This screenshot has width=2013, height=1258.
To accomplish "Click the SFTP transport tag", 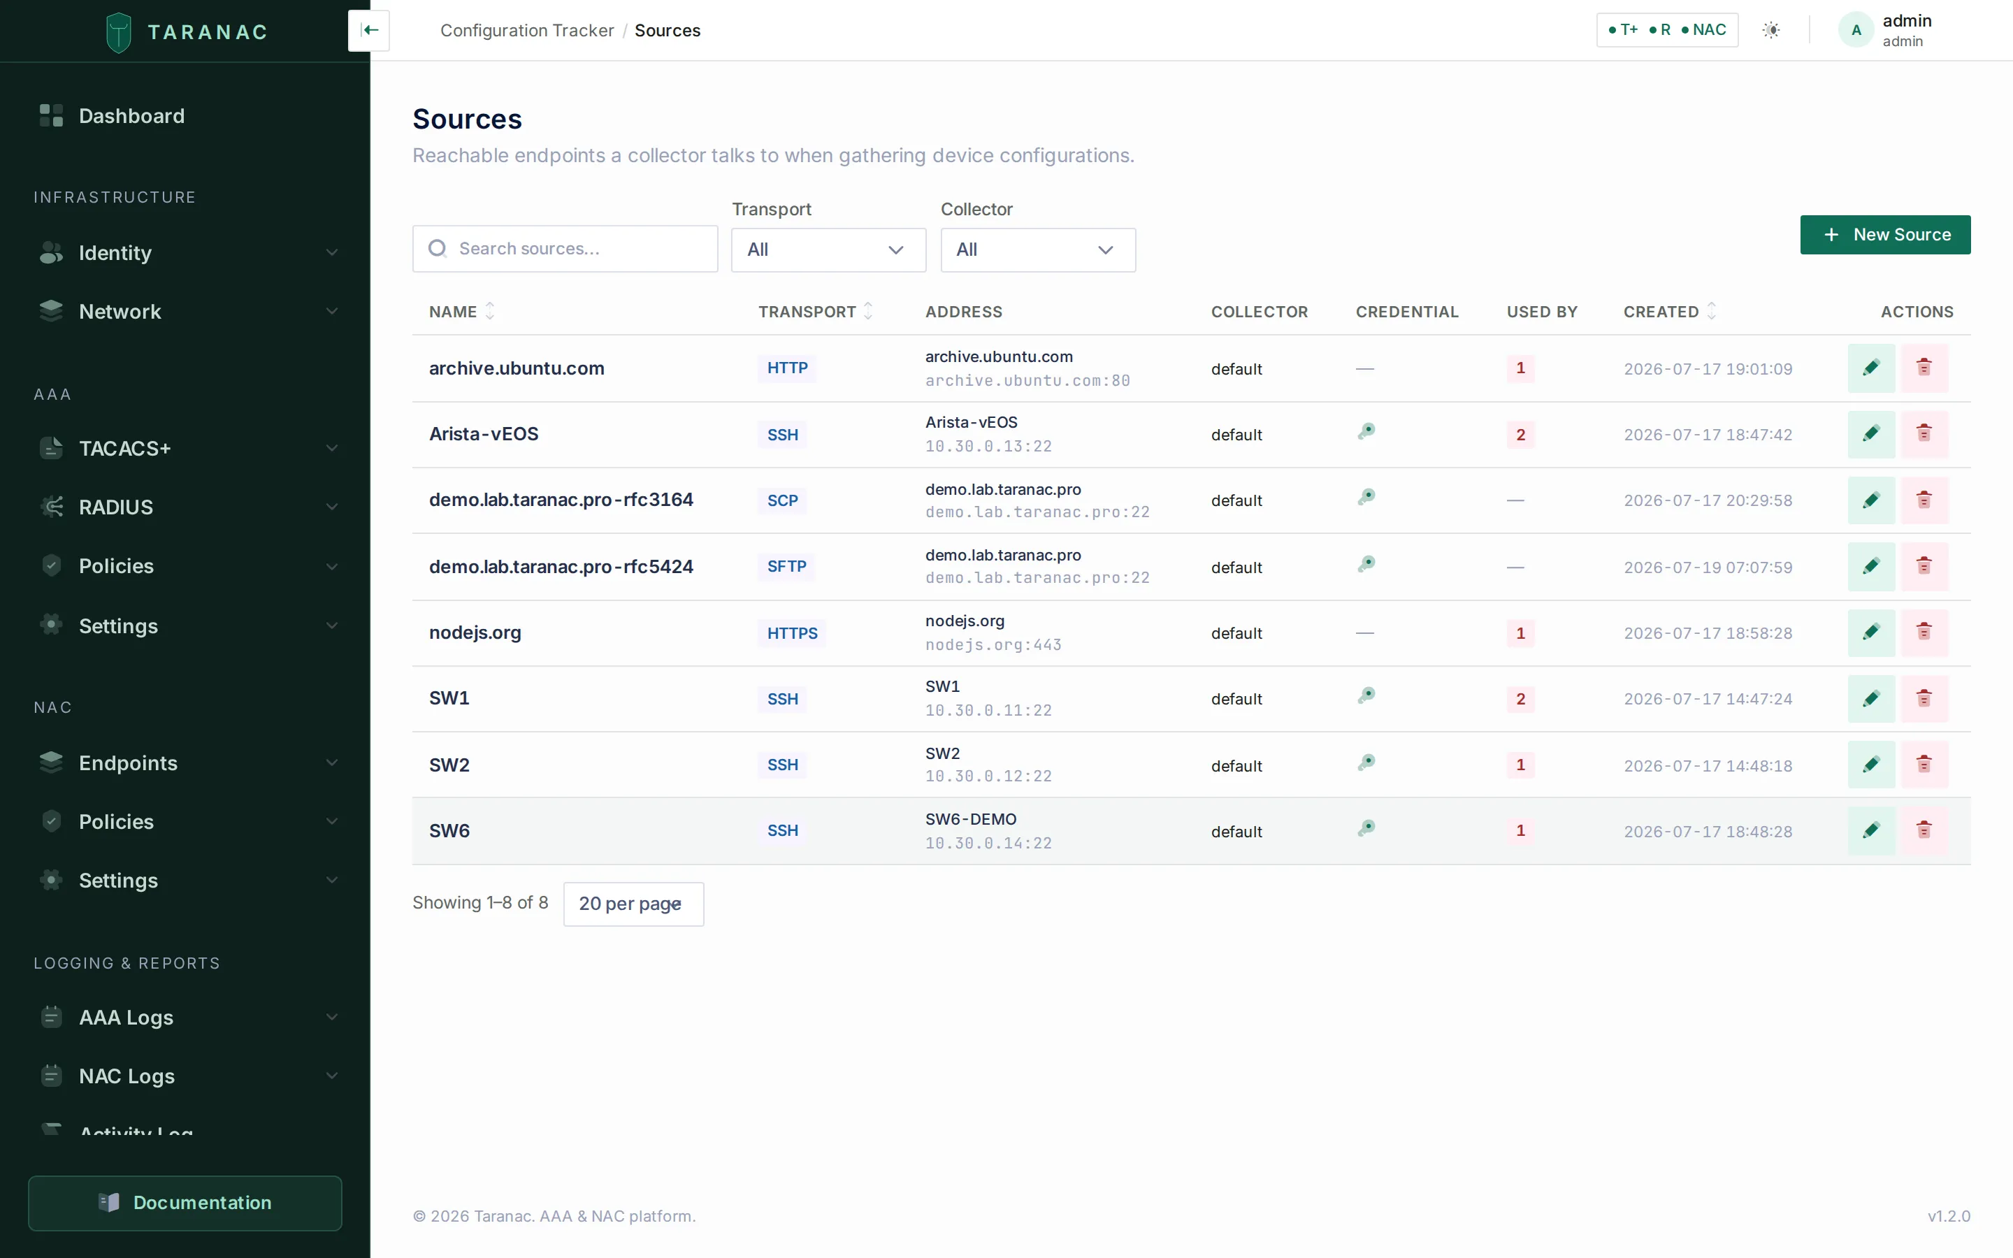I will coord(786,567).
